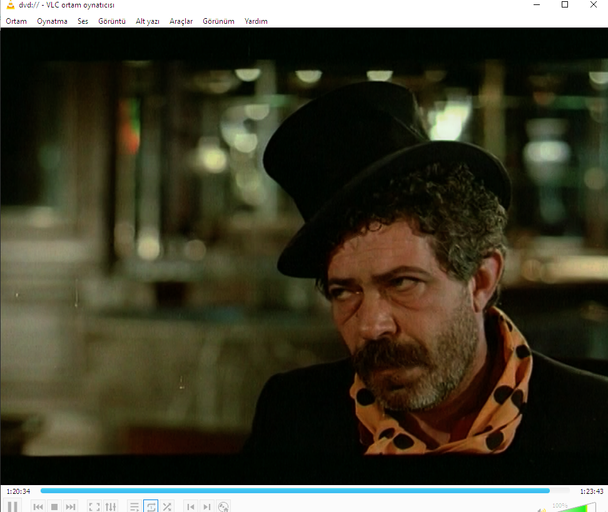Stop playback with the stop button
The image size is (608, 512).
54,506
